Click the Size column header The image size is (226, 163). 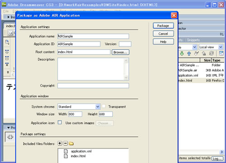click(x=206, y=60)
